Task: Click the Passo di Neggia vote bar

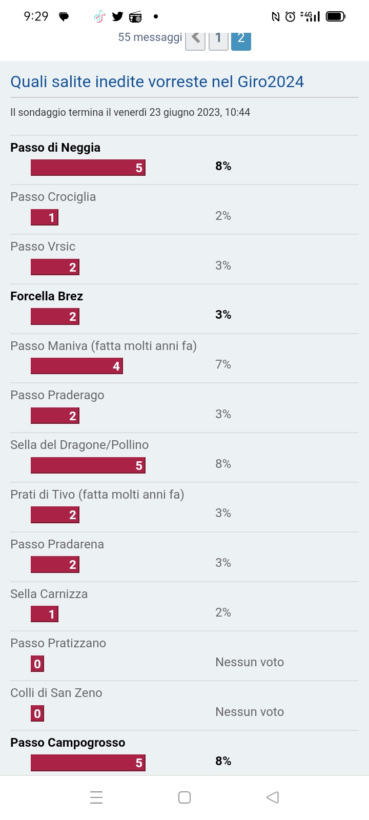Action: pyautogui.click(x=88, y=168)
